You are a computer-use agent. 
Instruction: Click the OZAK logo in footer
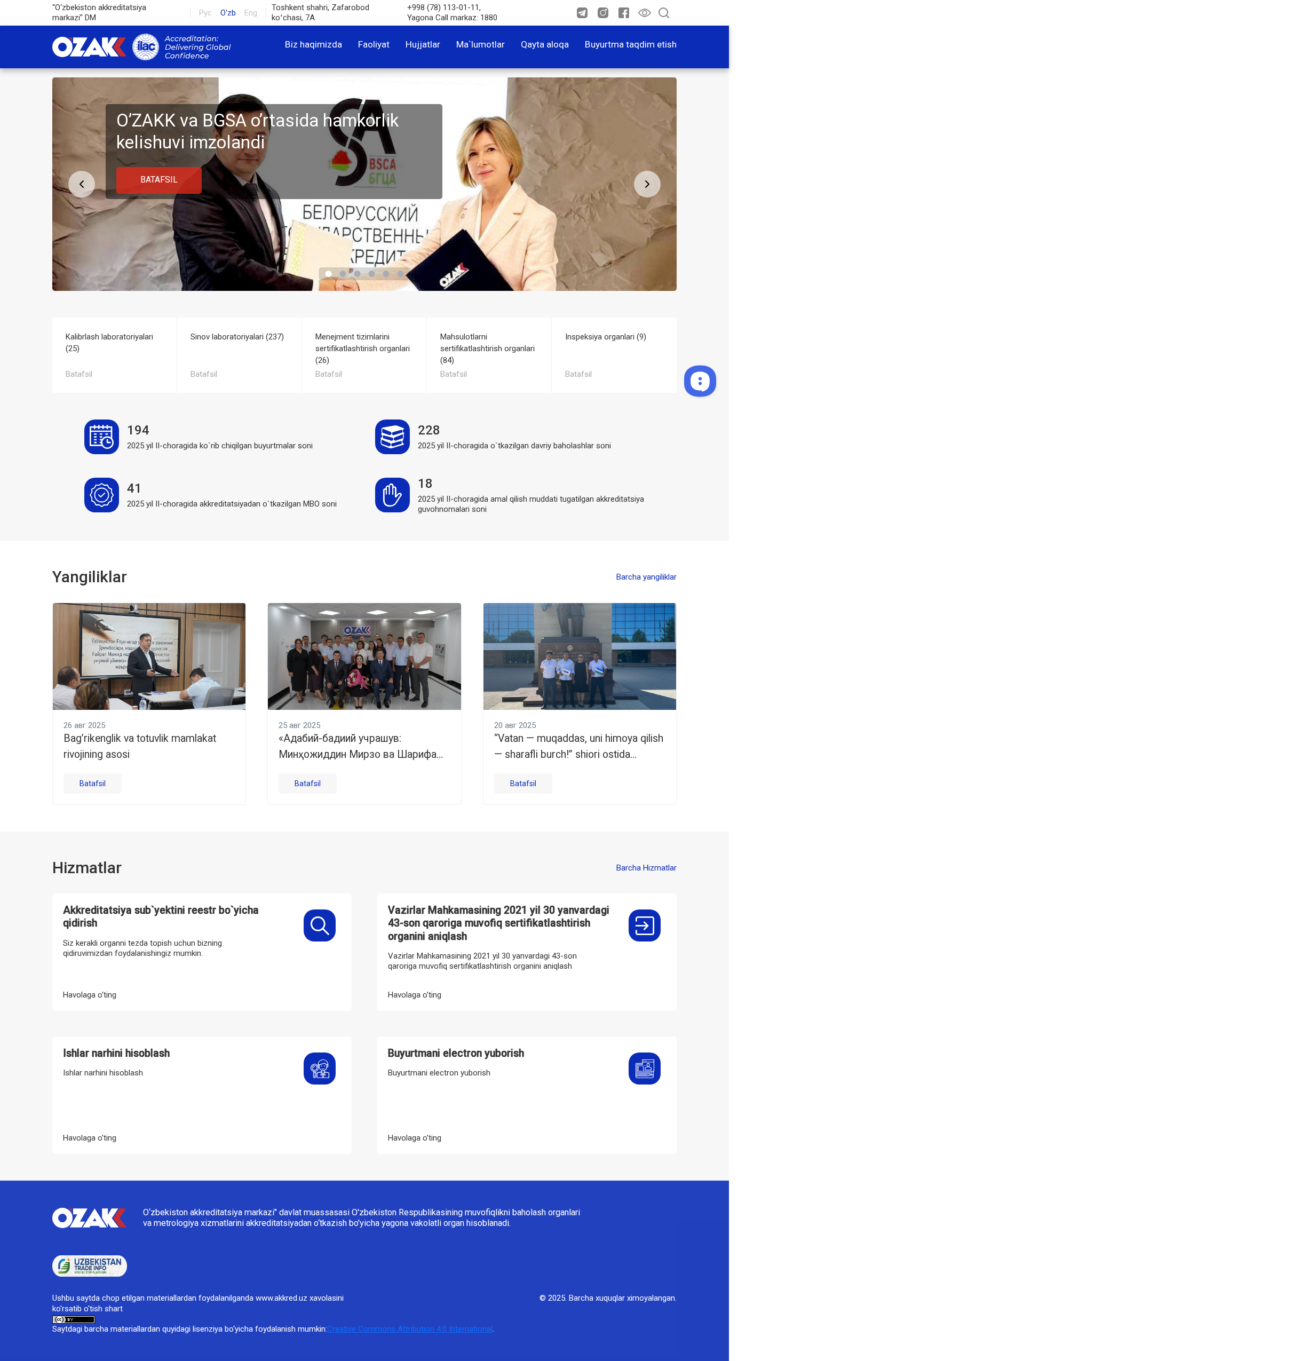89,1217
